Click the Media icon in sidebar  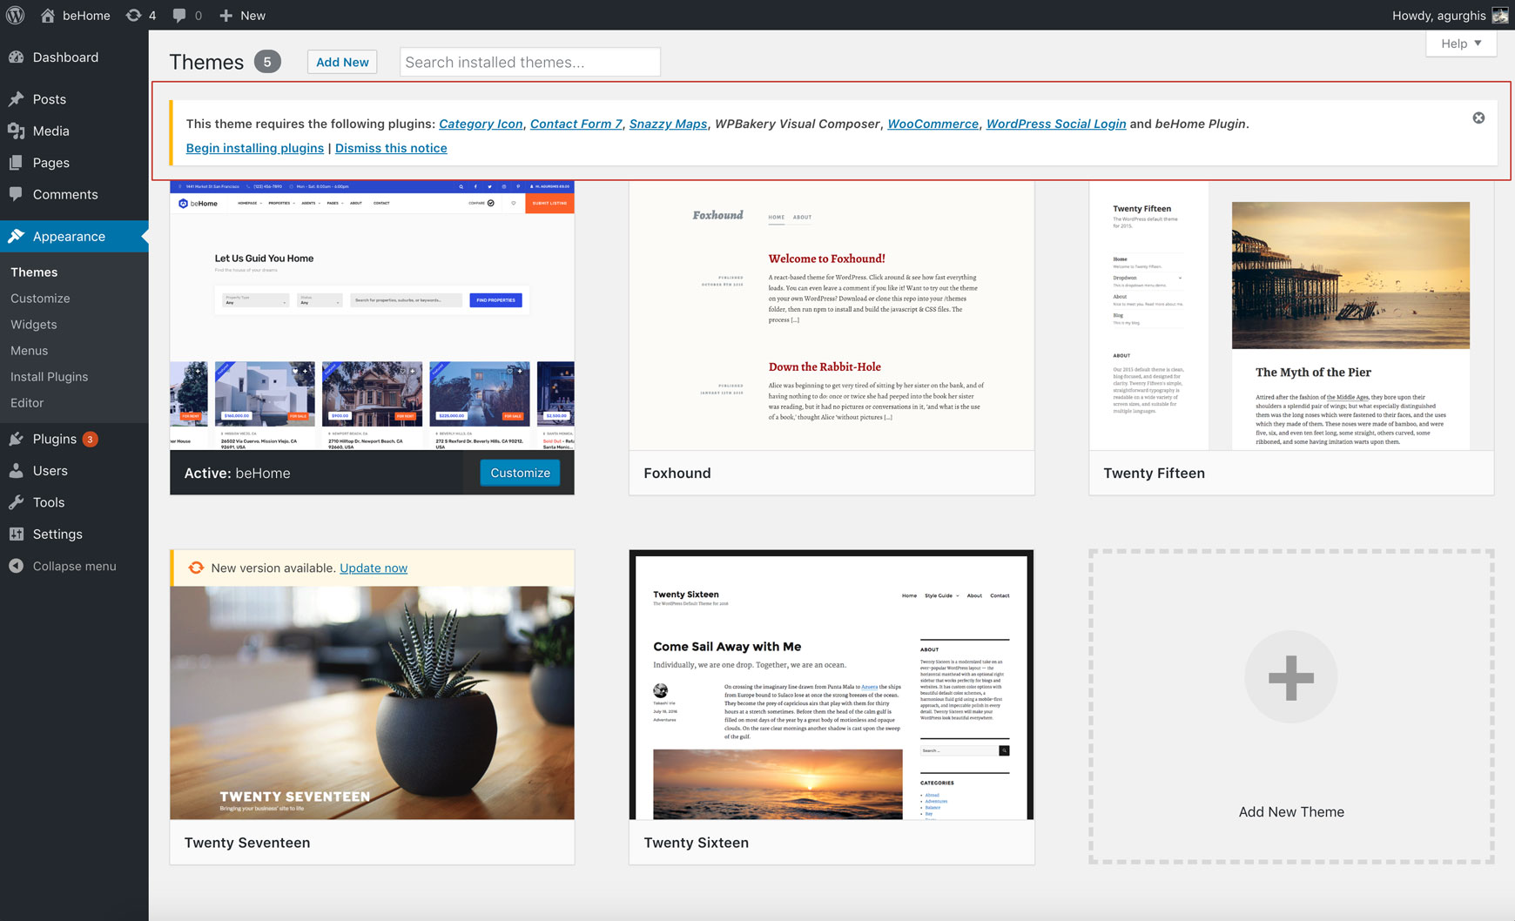[17, 131]
